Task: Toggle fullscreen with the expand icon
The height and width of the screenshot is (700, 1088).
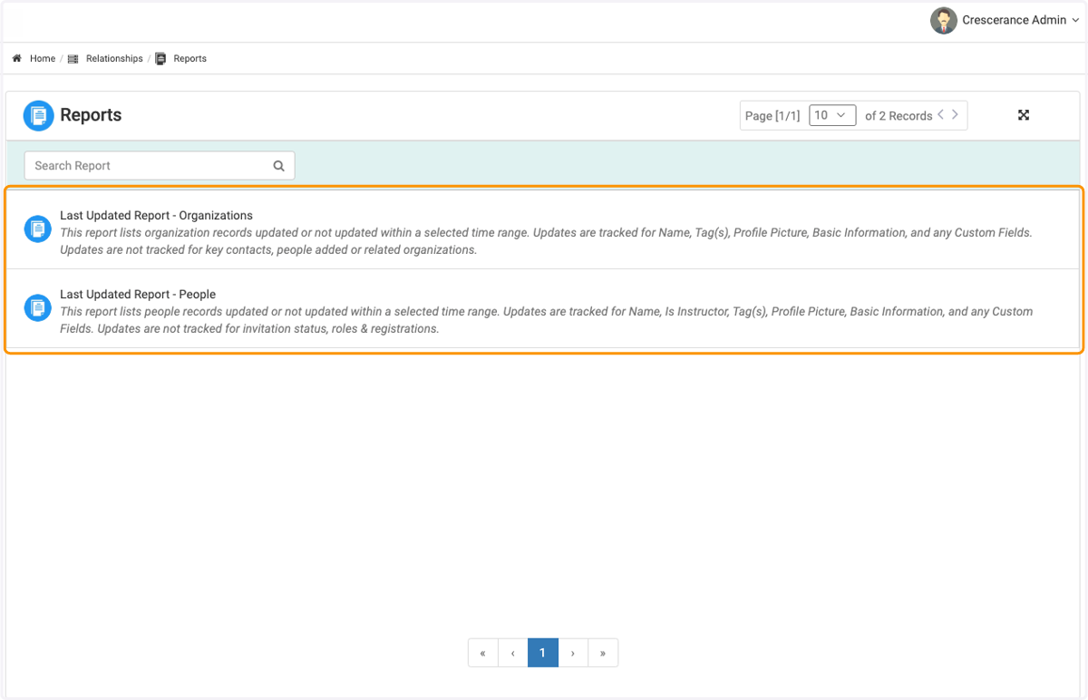Action: pos(1024,115)
